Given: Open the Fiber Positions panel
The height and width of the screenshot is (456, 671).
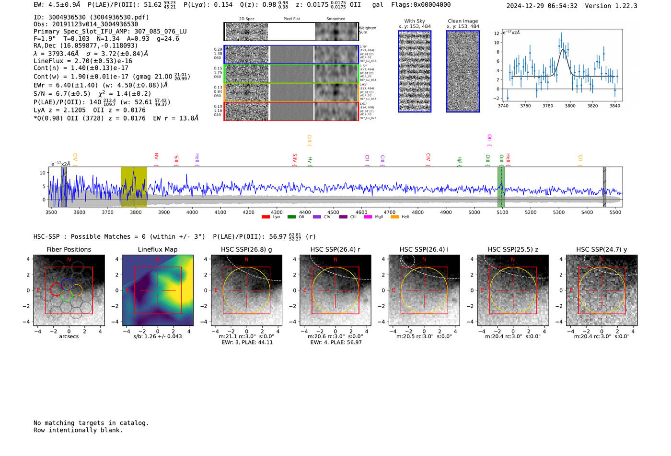Looking at the screenshot, I should tap(69, 290).
